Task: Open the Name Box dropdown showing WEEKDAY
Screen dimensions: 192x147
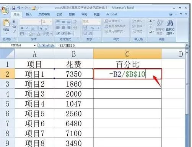Action: click(x=35, y=45)
